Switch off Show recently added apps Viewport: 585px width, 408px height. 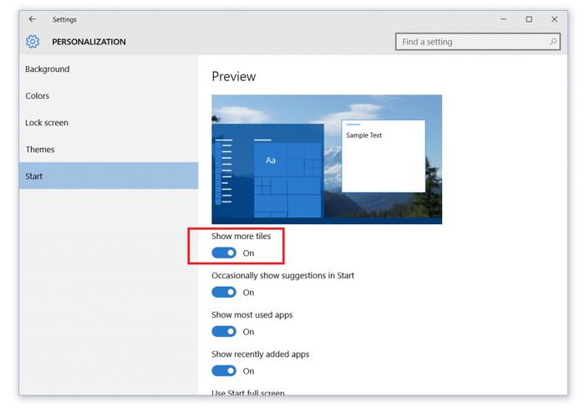[x=224, y=370]
